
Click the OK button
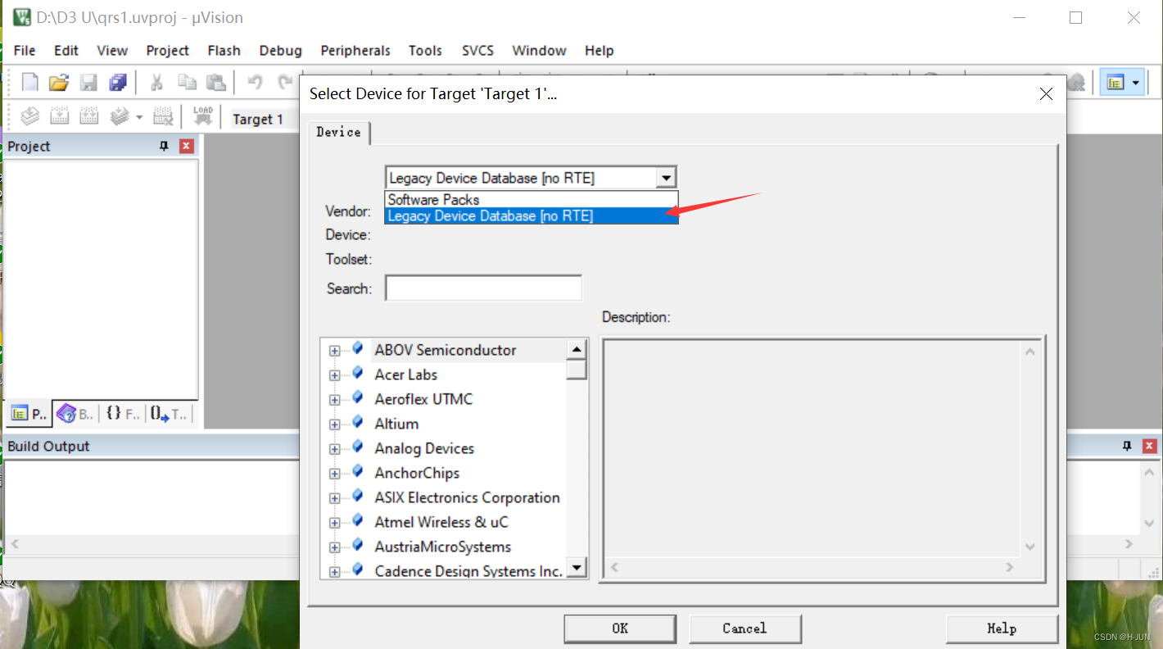point(620,629)
